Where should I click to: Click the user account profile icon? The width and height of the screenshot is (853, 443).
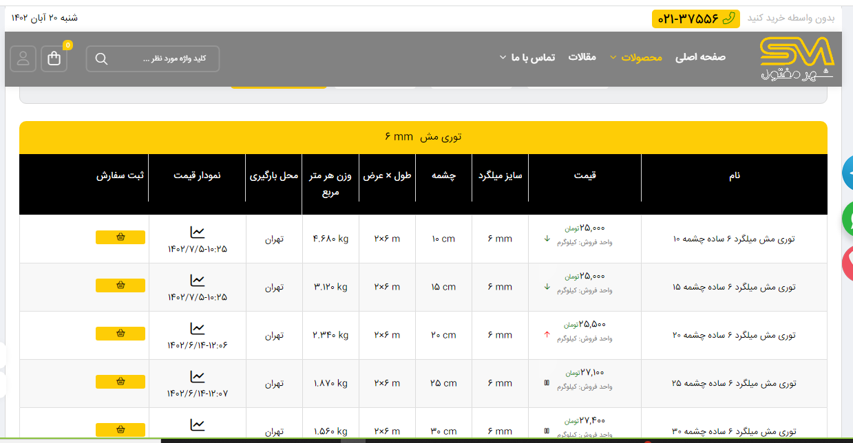coord(23,59)
